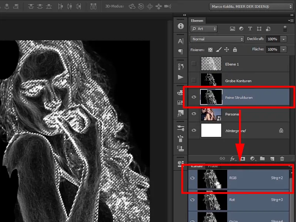Create a new layer
Viewport: 296px width, 222px height.
click(x=272, y=159)
